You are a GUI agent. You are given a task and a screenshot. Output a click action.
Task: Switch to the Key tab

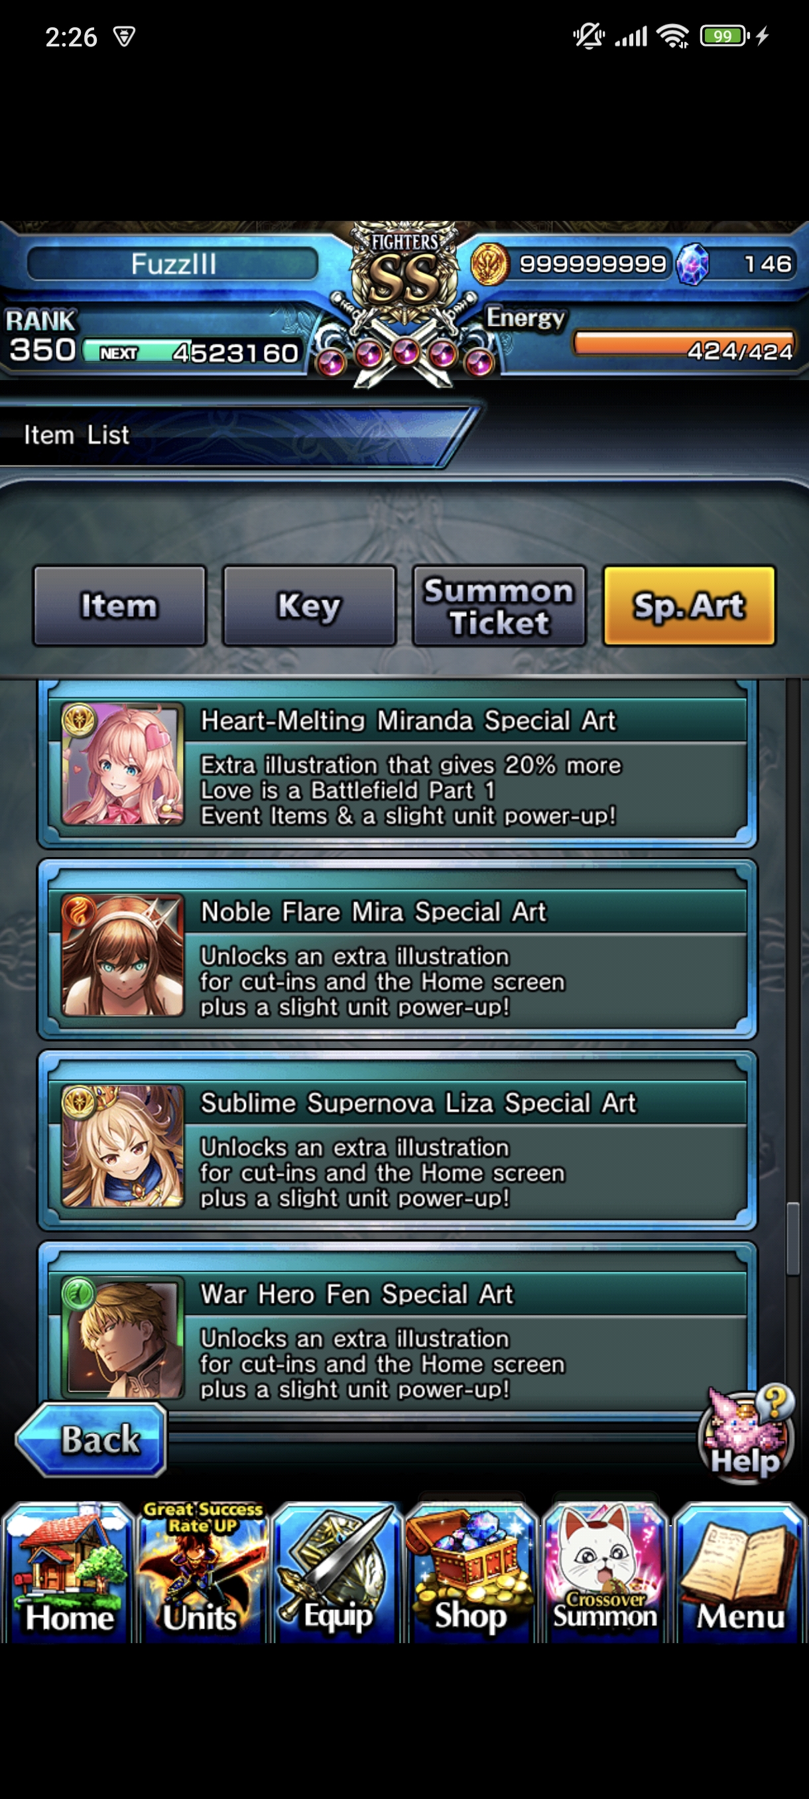pos(309,606)
